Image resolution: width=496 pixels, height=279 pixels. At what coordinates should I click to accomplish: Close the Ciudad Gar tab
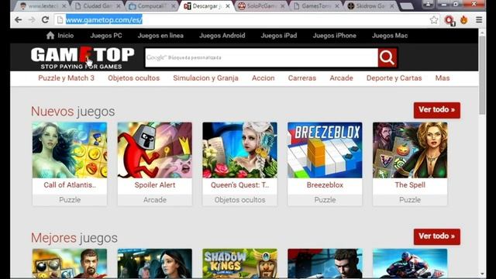(119, 6)
